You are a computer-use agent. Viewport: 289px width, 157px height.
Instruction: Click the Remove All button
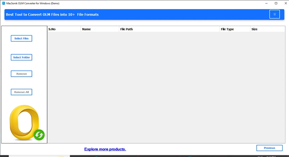coord(21,92)
